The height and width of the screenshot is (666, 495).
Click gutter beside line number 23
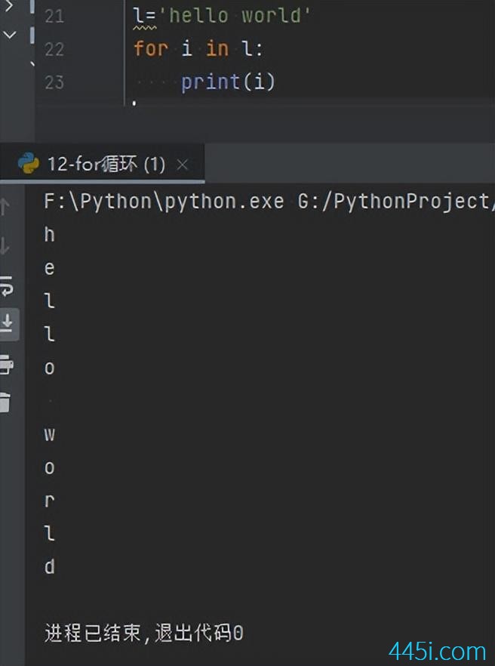point(54,82)
